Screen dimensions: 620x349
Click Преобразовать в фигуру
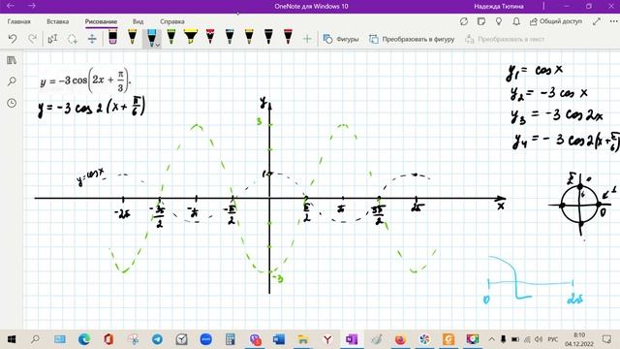[412, 39]
